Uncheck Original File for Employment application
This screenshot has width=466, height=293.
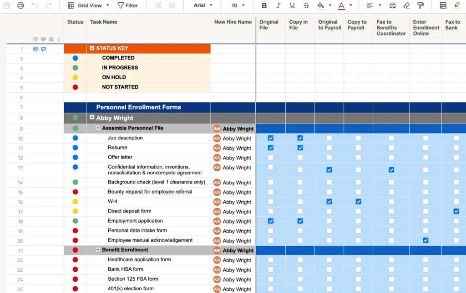pyautogui.click(x=270, y=221)
